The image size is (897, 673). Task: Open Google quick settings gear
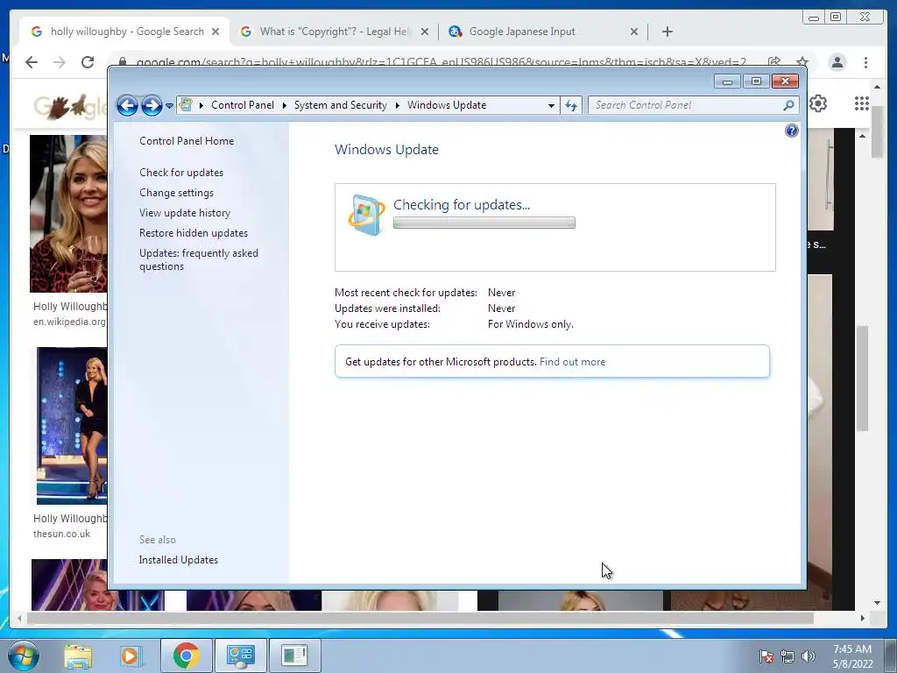[818, 103]
